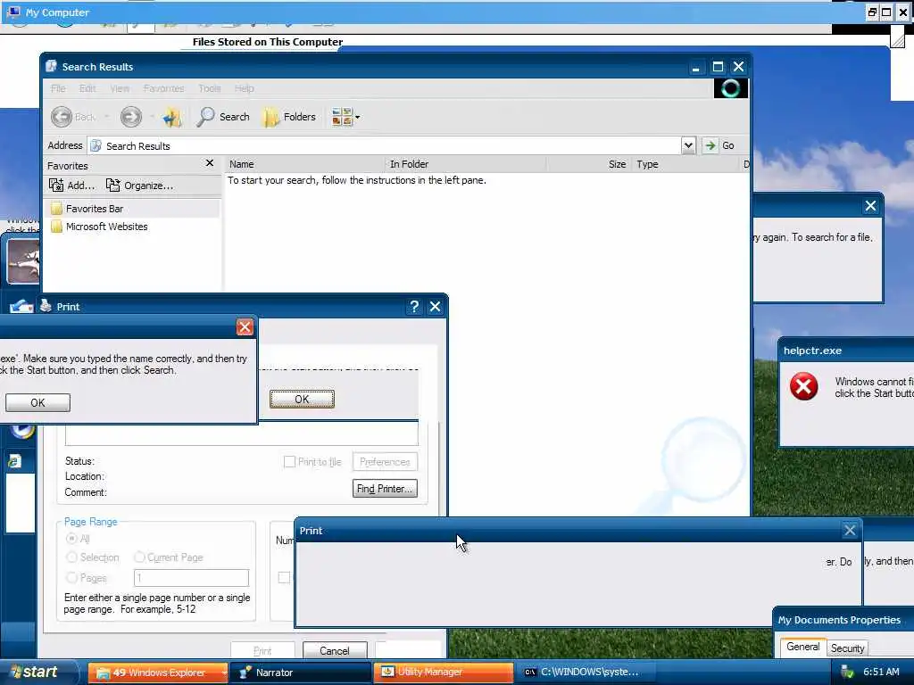Sort by In Folder column header
Screen dimensions: 914x685
pyautogui.click(x=466, y=164)
